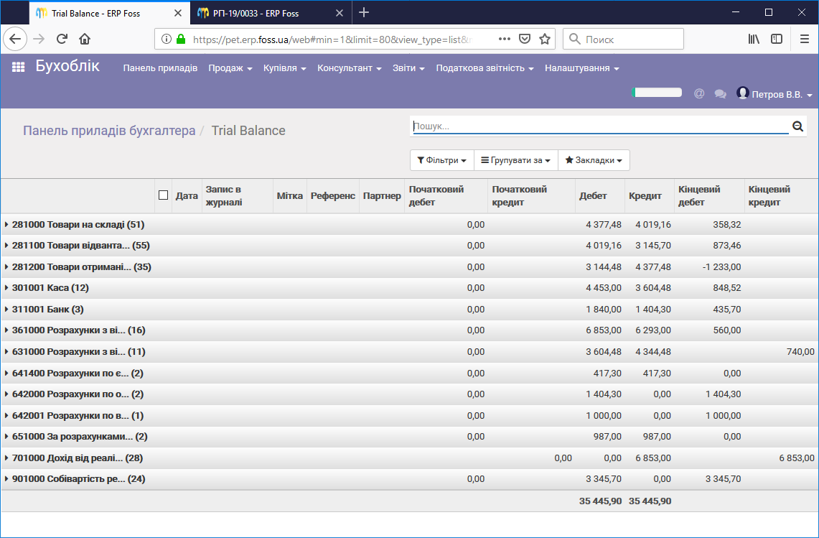819x538 pixels.
Task: Open the Firefox library icon
Action: coord(753,40)
